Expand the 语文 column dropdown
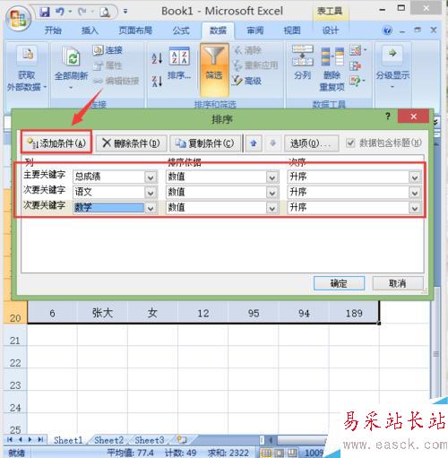 click(x=151, y=193)
